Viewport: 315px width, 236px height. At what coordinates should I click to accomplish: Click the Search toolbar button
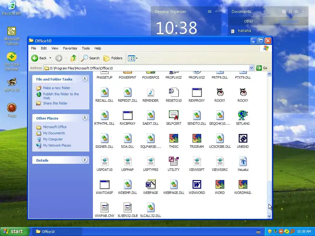pos(90,58)
